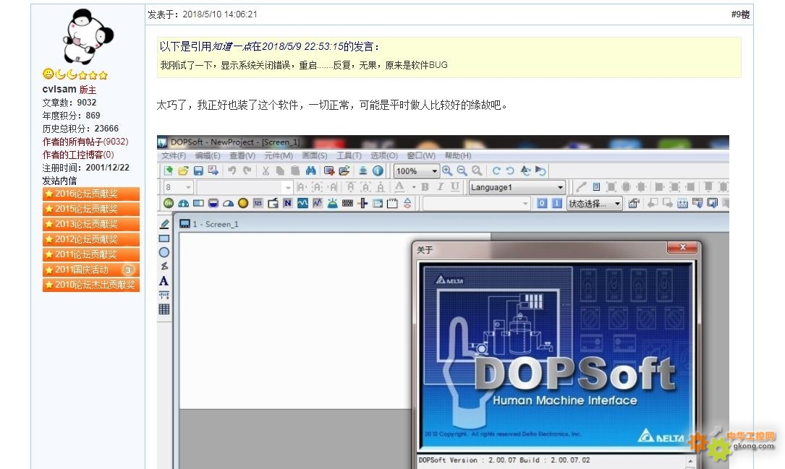The image size is (785, 469).
Task: Select the keyboard keypad element icon
Action: click(x=347, y=203)
